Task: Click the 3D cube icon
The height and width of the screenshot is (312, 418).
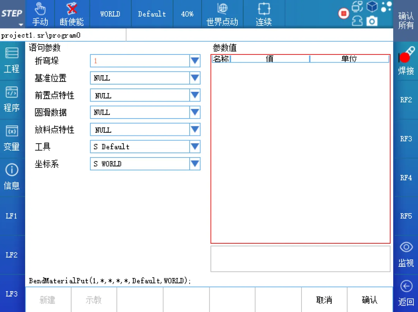Action: click(372, 7)
